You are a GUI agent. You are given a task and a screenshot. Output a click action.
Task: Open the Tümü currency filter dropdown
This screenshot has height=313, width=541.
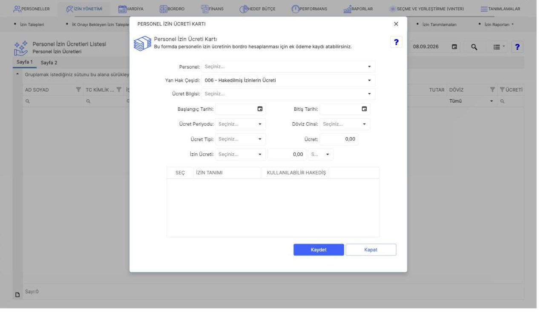click(492, 102)
